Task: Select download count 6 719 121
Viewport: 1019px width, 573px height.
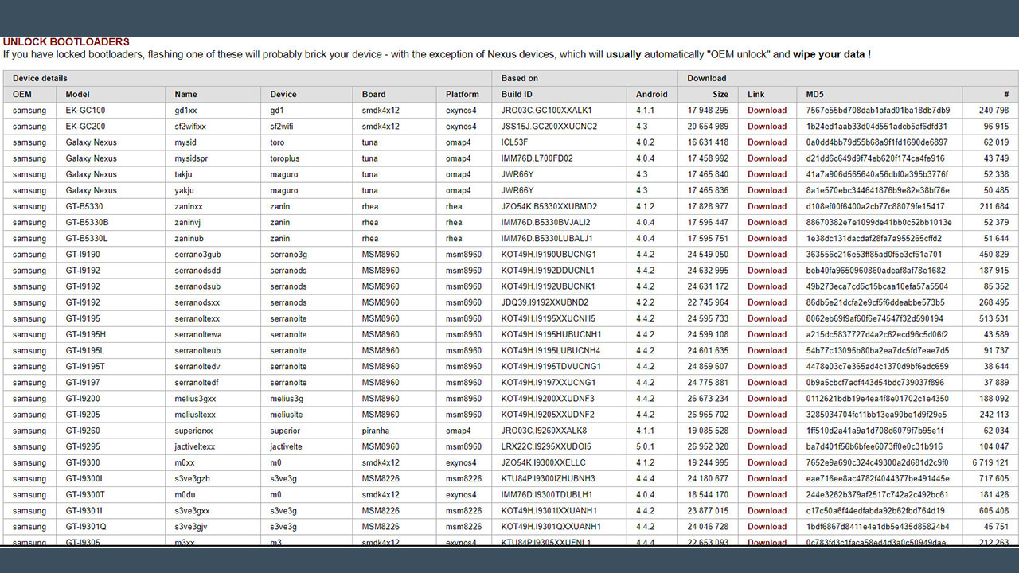Action: click(x=990, y=462)
